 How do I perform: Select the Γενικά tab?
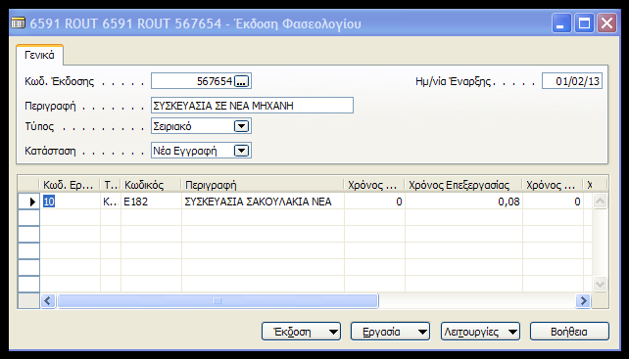39,55
